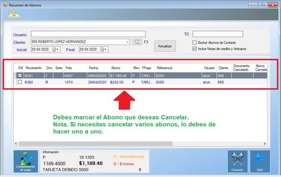Uncheck the OK box for movement 6391
Image resolution: width=281 pixels, height=177 pixels.
tap(20, 75)
